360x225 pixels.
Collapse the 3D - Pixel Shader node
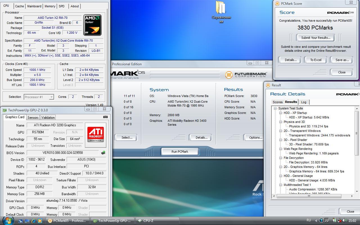point(280,140)
